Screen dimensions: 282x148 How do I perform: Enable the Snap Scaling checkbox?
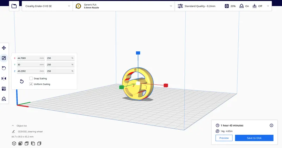[31, 78]
